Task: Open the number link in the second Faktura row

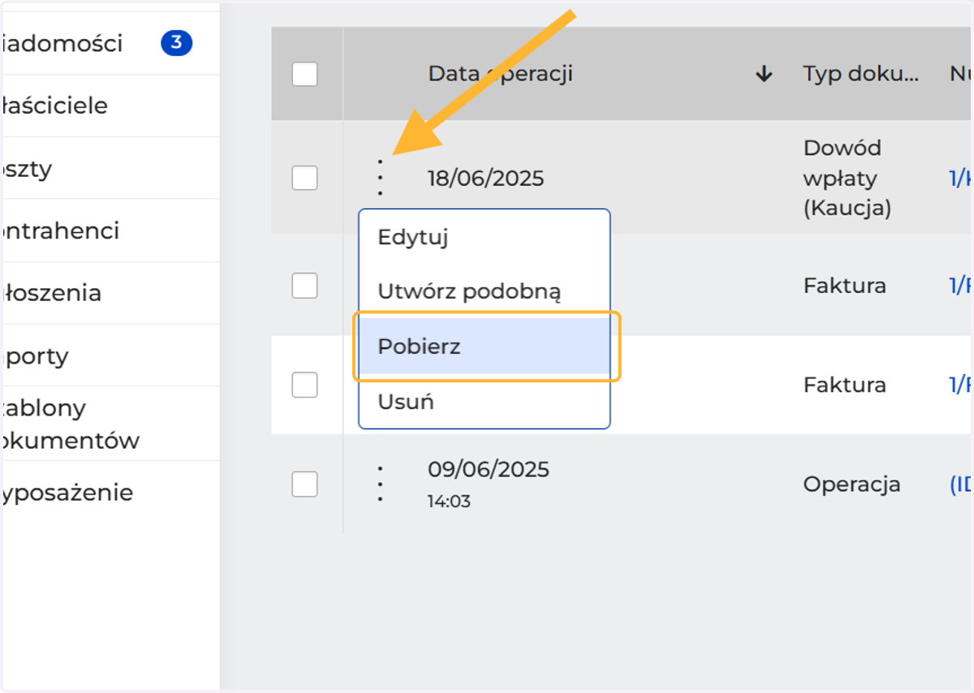Action: (x=961, y=385)
